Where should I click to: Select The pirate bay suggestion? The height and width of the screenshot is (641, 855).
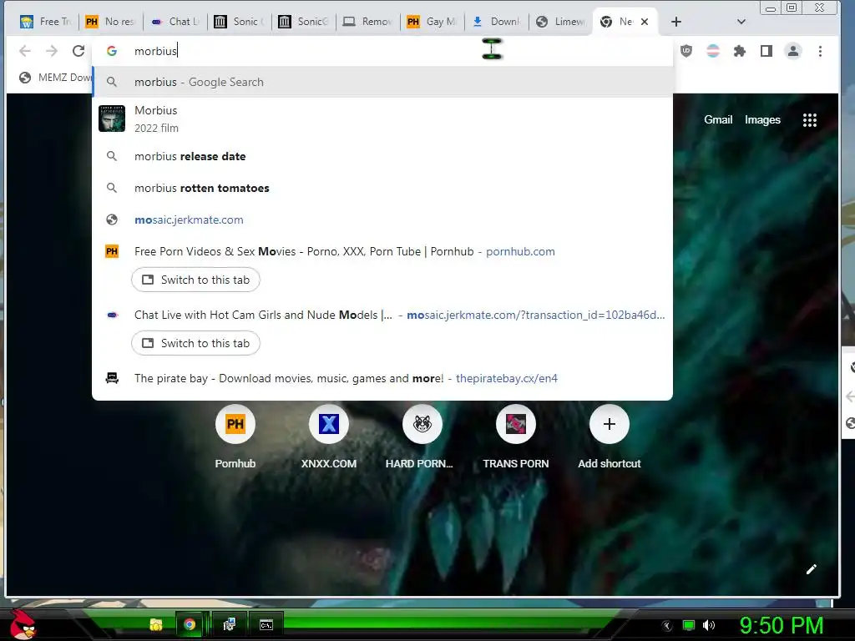(x=382, y=378)
